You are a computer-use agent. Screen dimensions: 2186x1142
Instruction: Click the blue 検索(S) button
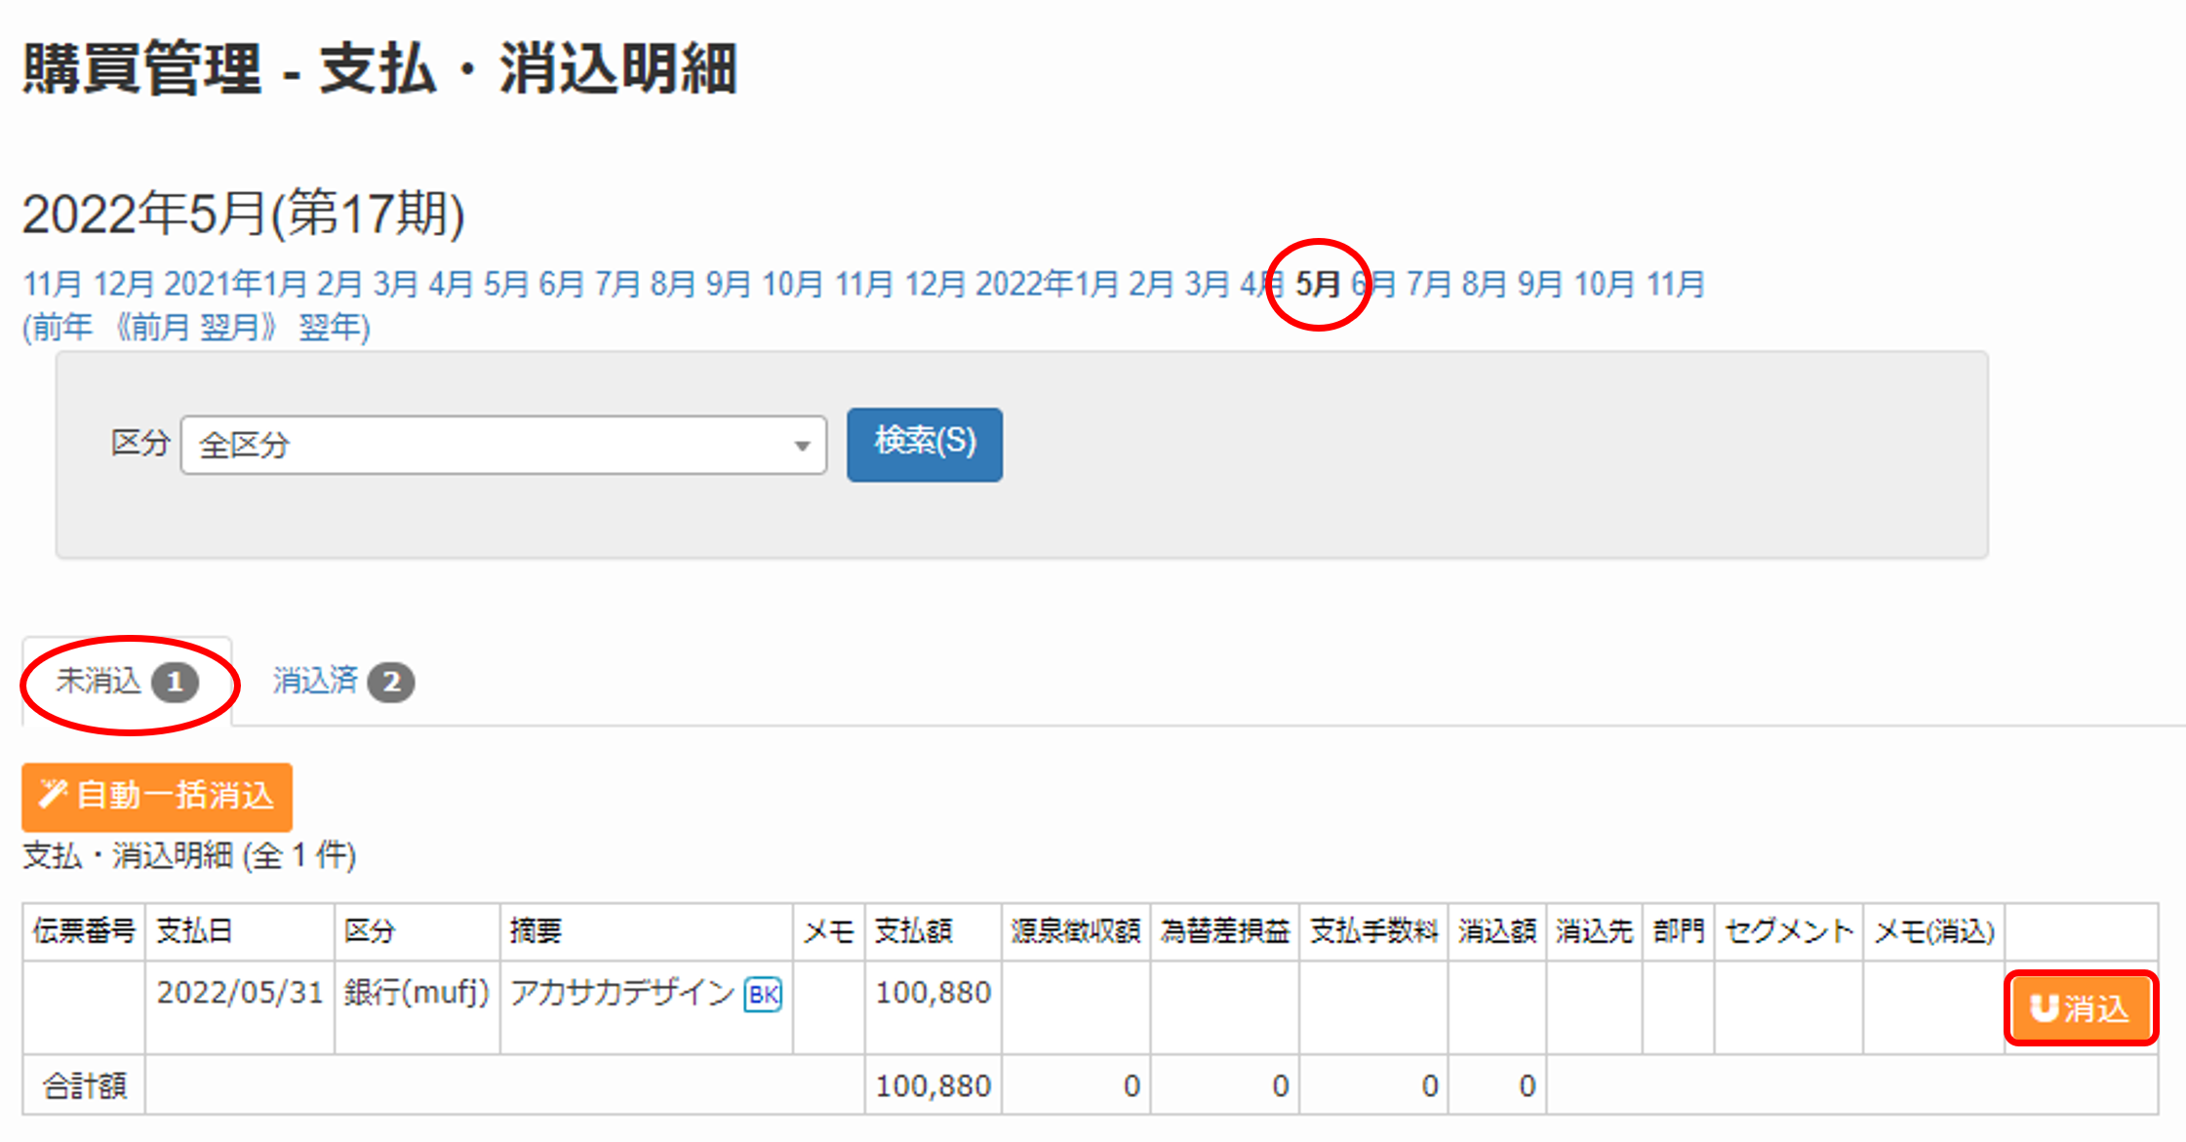[x=924, y=444]
